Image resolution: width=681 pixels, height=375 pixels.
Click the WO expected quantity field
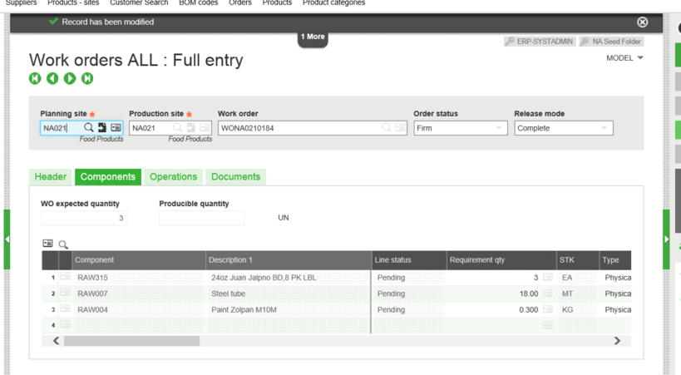tap(84, 218)
